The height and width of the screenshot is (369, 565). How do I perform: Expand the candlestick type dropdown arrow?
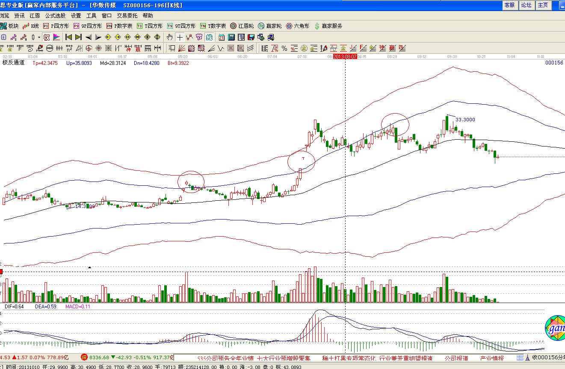tap(39, 37)
